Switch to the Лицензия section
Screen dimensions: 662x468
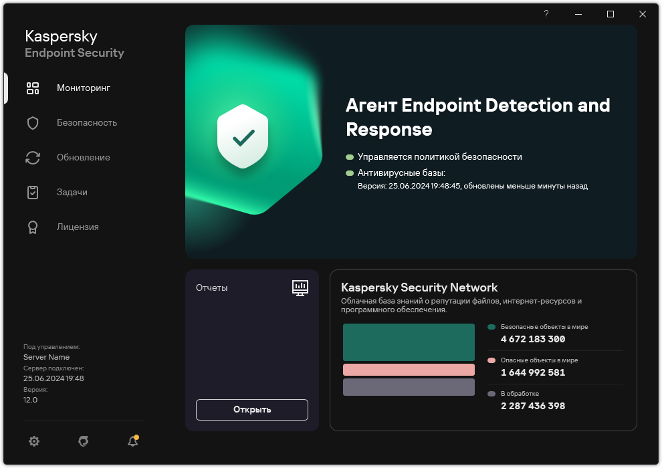click(x=78, y=227)
